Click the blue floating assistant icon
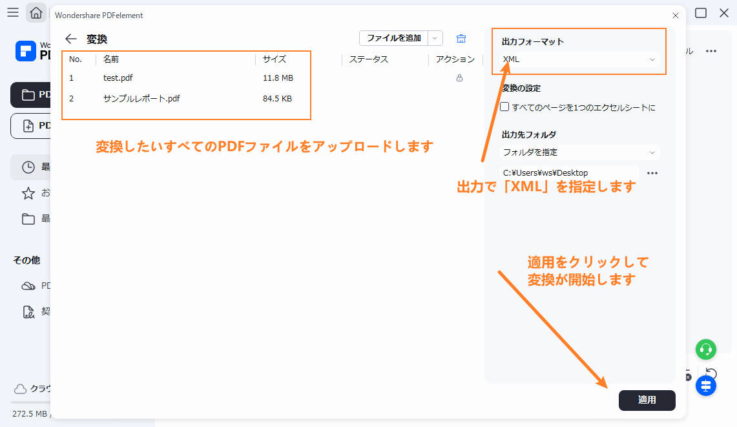 point(705,386)
